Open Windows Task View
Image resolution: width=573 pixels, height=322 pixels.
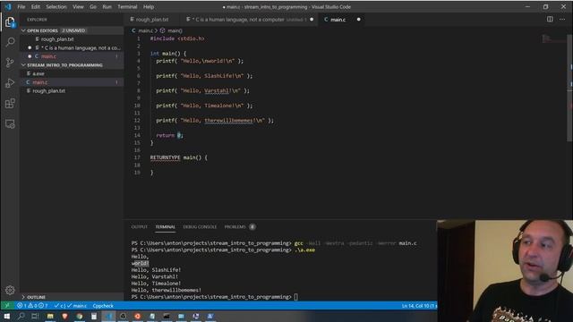[x=35, y=316]
